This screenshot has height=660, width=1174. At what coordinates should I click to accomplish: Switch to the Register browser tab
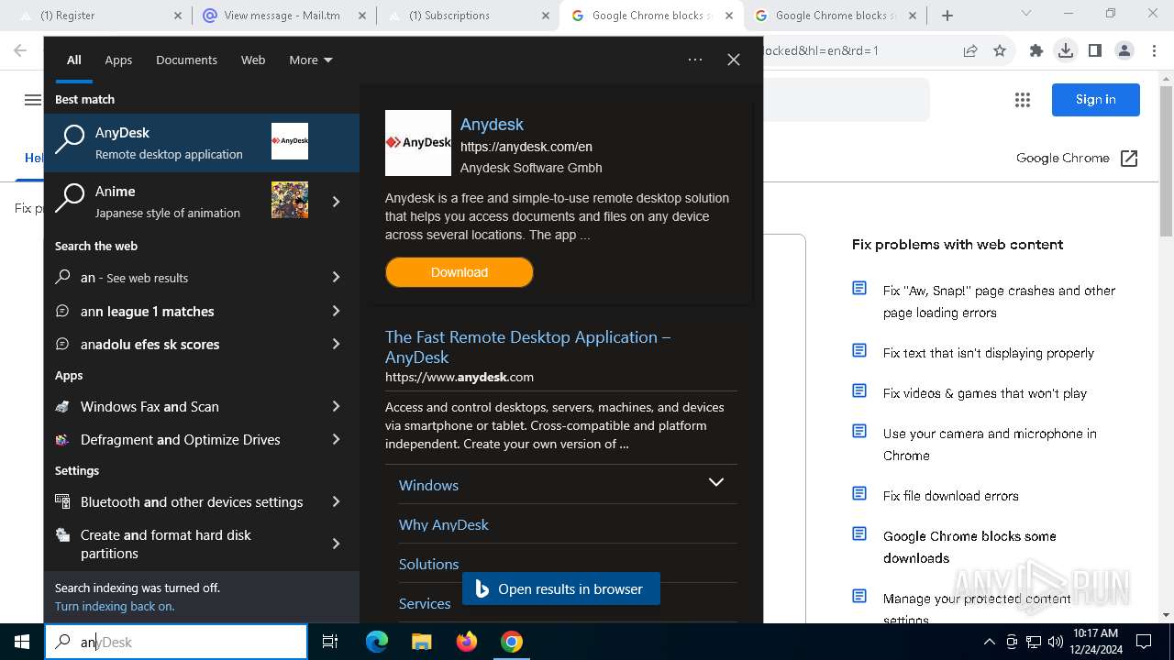coord(101,16)
